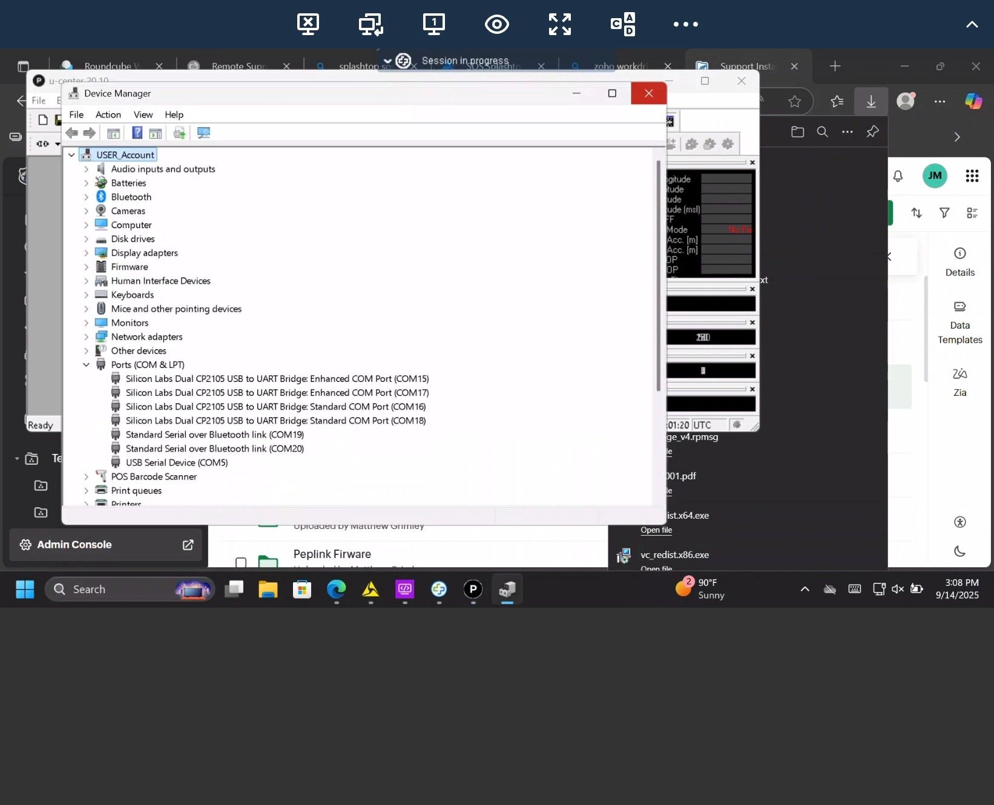Screen dimensions: 994x805
Task: Click the Copilot icon in Edge
Action: 974,101
